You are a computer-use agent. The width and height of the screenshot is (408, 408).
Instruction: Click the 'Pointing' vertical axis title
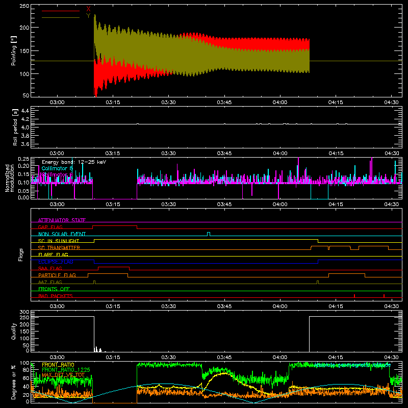coord(14,50)
